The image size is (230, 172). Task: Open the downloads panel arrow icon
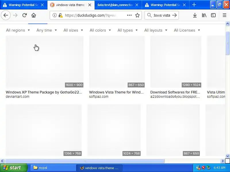point(195,15)
